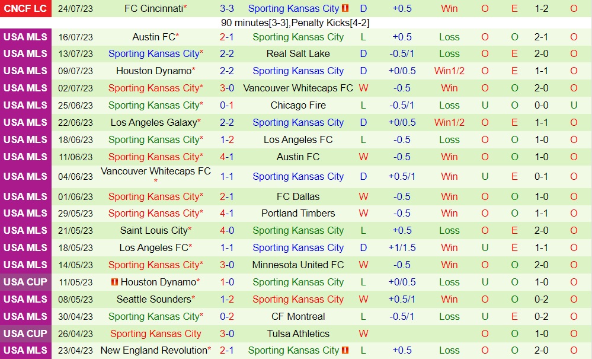Click the Penalty Kicks [4-2] note text
The image size is (592, 359).
tap(329, 23)
